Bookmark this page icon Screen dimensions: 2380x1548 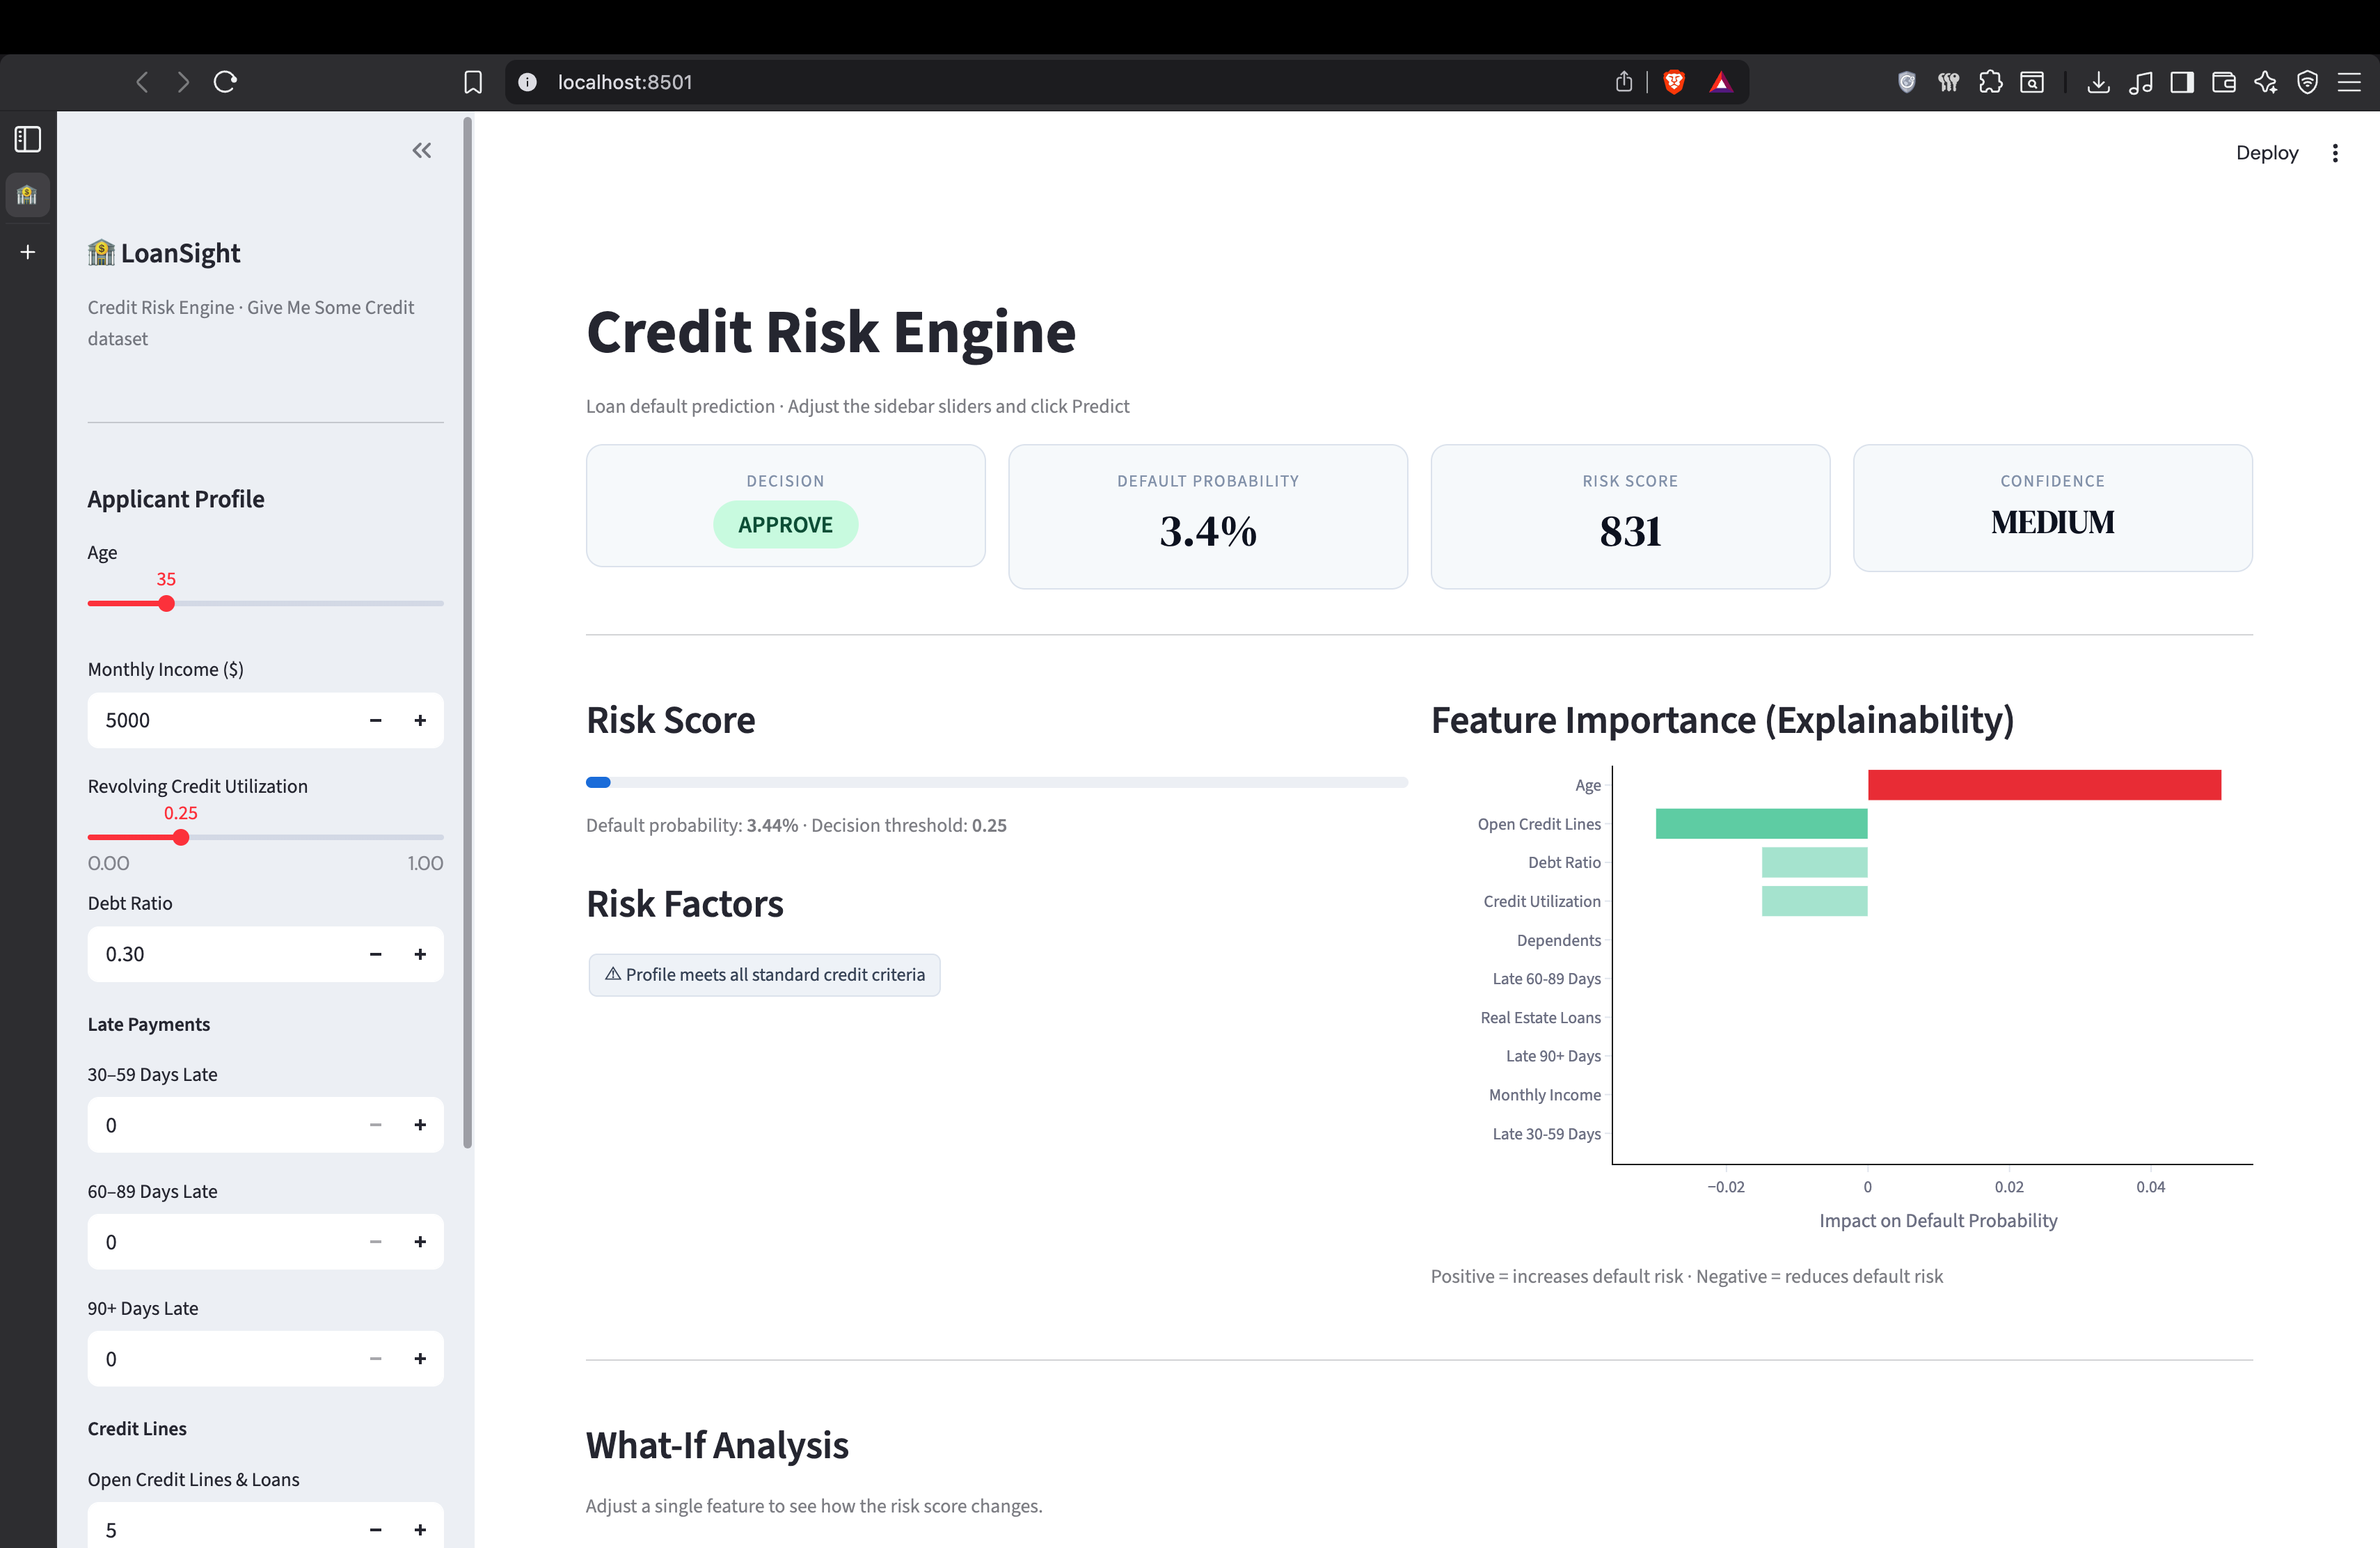[x=473, y=82]
